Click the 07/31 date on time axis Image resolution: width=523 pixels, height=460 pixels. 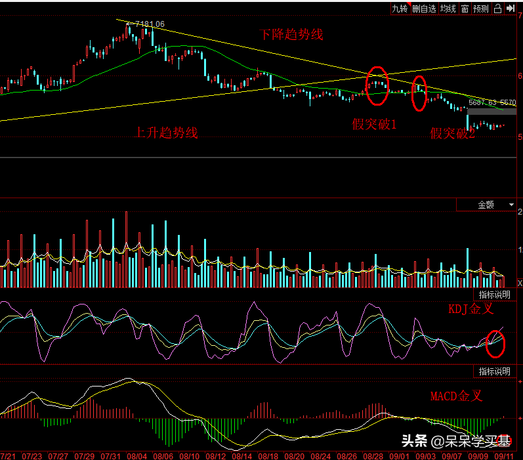[111, 456]
